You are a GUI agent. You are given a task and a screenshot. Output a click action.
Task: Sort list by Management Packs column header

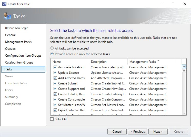tap(143, 62)
